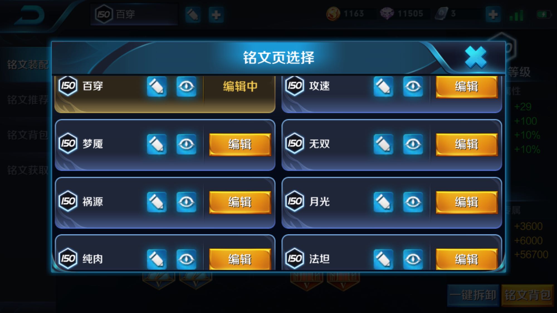Click the pencil rename icon for 梦魇
The width and height of the screenshot is (557, 313).
(157, 144)
